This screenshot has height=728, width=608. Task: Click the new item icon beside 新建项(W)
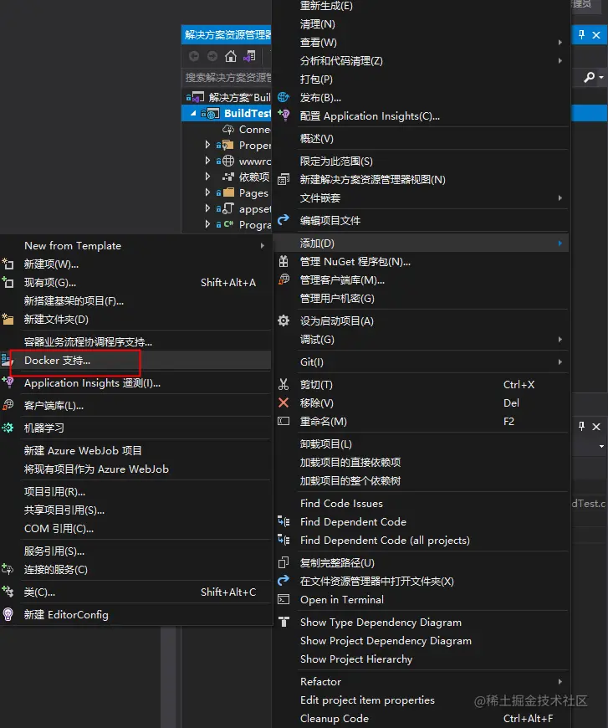coord(8,264)
